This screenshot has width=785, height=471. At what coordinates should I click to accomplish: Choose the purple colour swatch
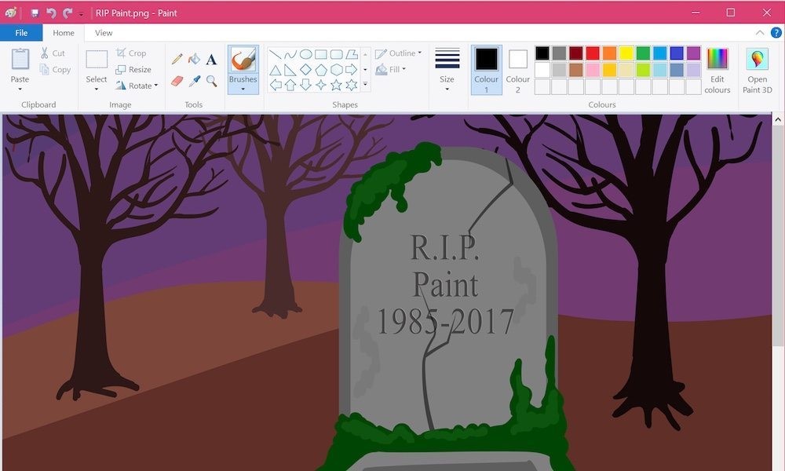pos(693,53)
